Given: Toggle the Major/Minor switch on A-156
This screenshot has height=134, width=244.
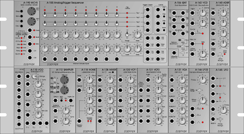Looking at the screenshot, I should [x=182, y=40].
